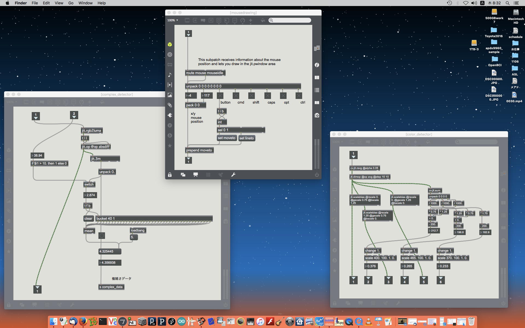Viewport: 525px width, 328px height.
Task: Click the search field in mousedrawing toolbar
Action: (291, 20)
